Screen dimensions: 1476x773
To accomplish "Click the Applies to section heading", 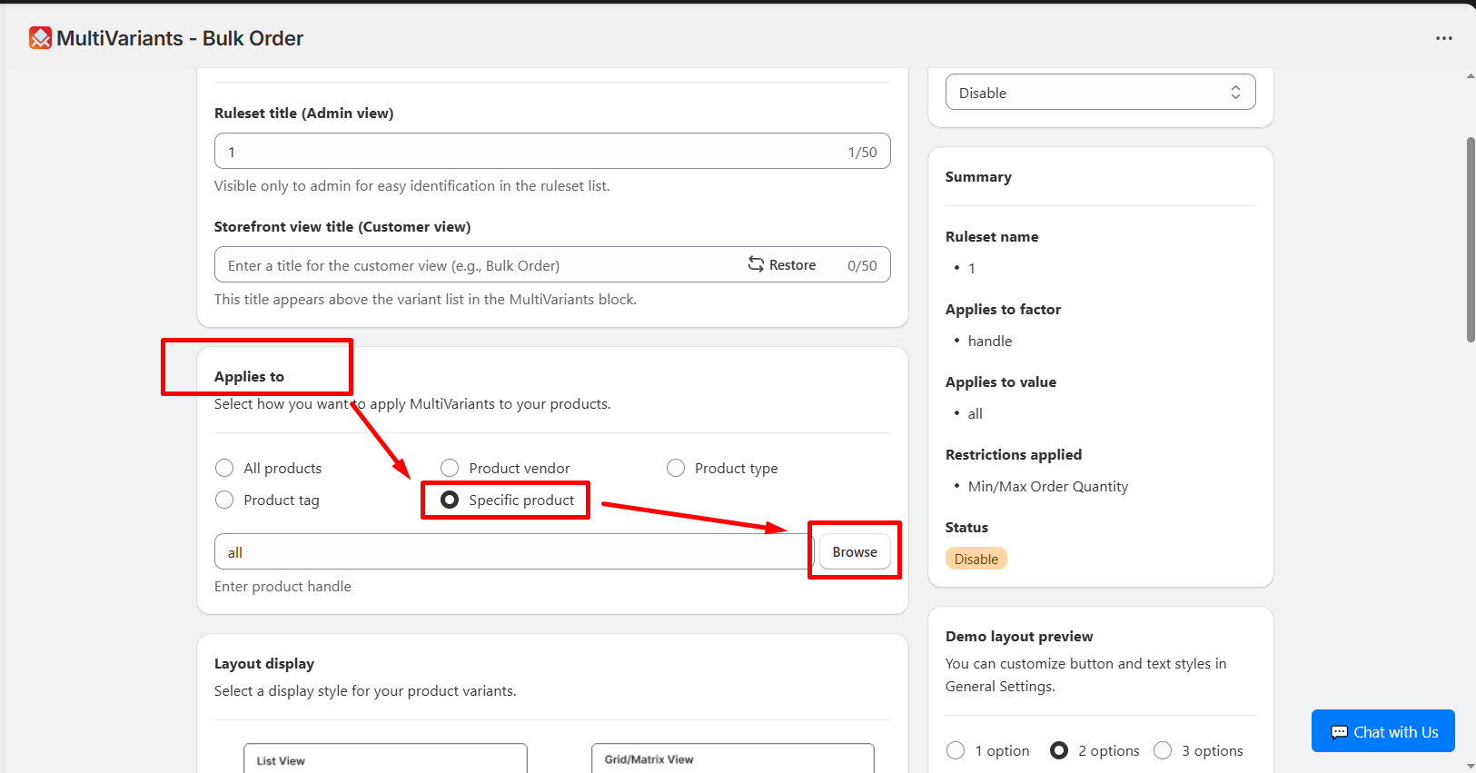I will point(249,376).
